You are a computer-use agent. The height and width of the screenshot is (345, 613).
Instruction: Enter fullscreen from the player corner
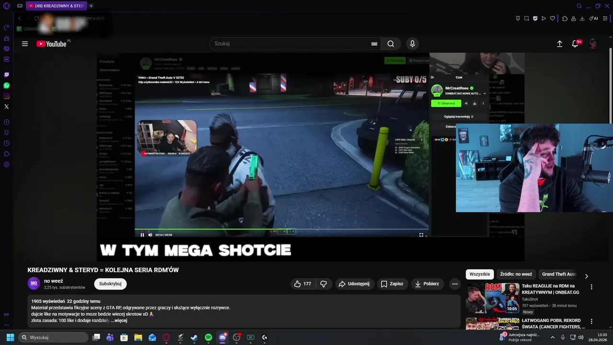pyautogui.click(x=421, y=235)
